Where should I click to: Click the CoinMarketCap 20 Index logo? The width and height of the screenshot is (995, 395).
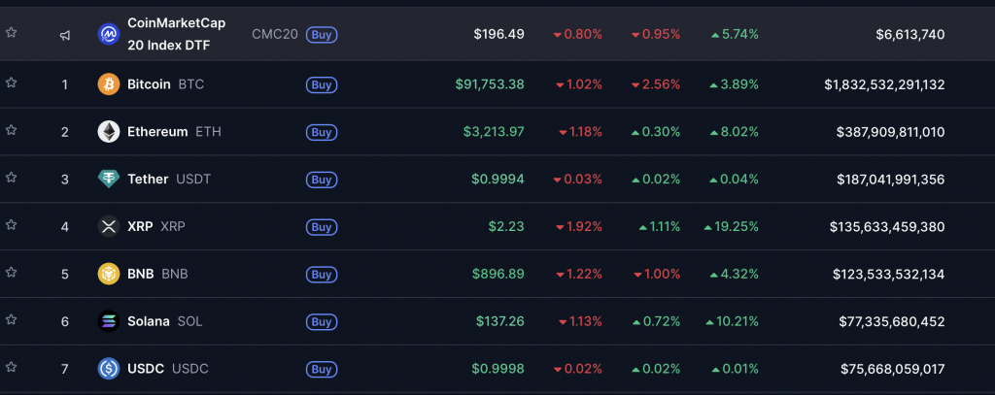click(x=109, y=35)
